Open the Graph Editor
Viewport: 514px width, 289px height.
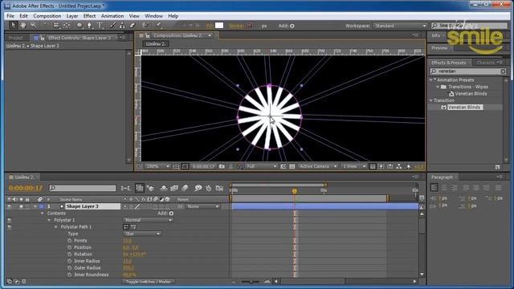[x=219, y=188]
